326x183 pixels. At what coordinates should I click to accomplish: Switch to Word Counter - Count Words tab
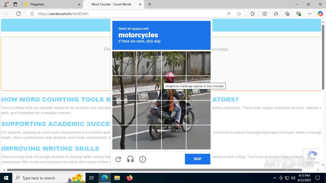coord(114,4)
